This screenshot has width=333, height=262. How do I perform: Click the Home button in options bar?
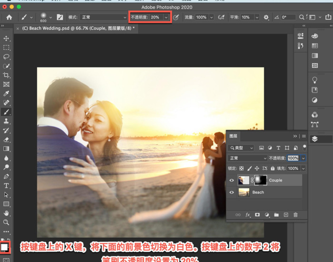(9, 17)
